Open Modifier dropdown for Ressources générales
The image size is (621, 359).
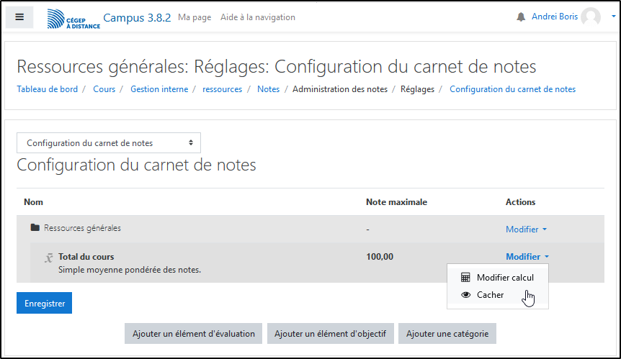[526, 230]
